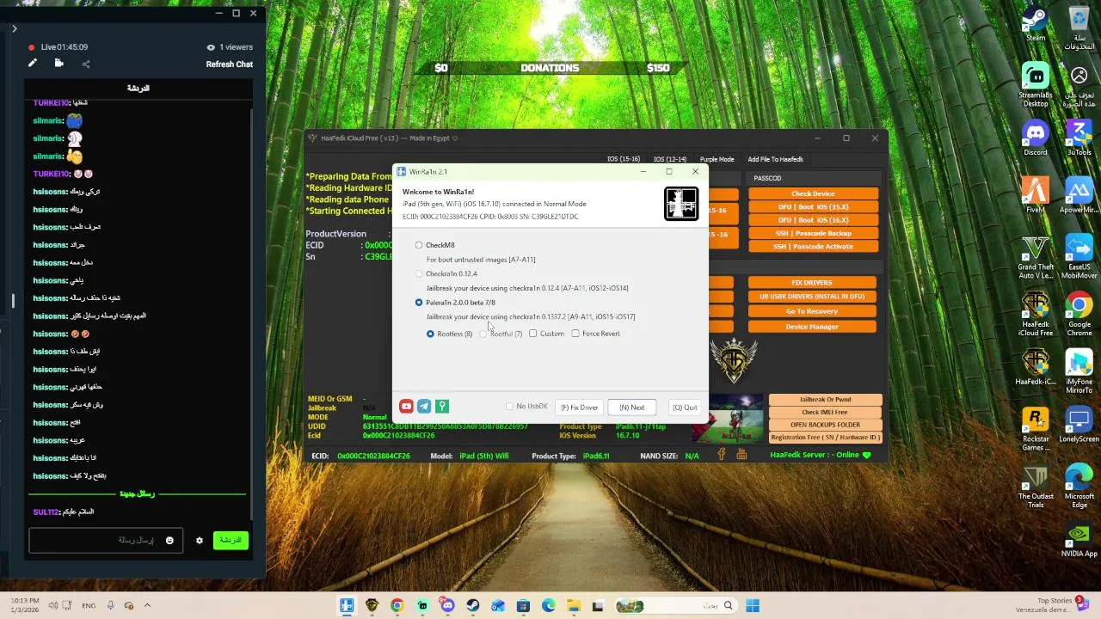Open chat settings gear icon
Image resolution: width=1101 pixels, height=619 pixels.
click(200, 541)
